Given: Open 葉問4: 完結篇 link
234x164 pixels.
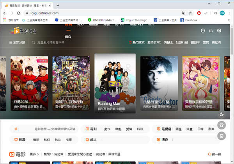Looking at the screenshot, I should pyautogui.click(x=53, y=154).
